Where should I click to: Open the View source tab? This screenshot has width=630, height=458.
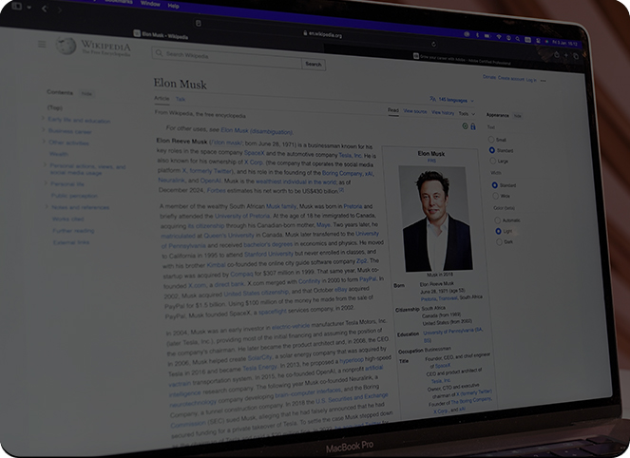coord(415,111)
